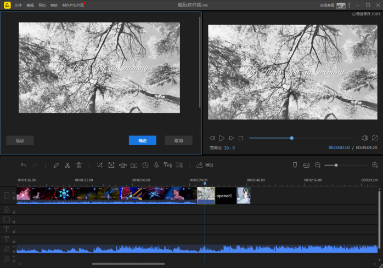383x268 pixels.
Task: Open the speech-to-text conversion tool
Action: tap(168, 165)
